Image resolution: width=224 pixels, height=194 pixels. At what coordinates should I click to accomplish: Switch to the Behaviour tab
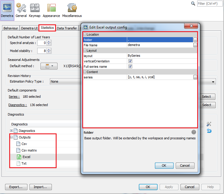click(11, 28)
